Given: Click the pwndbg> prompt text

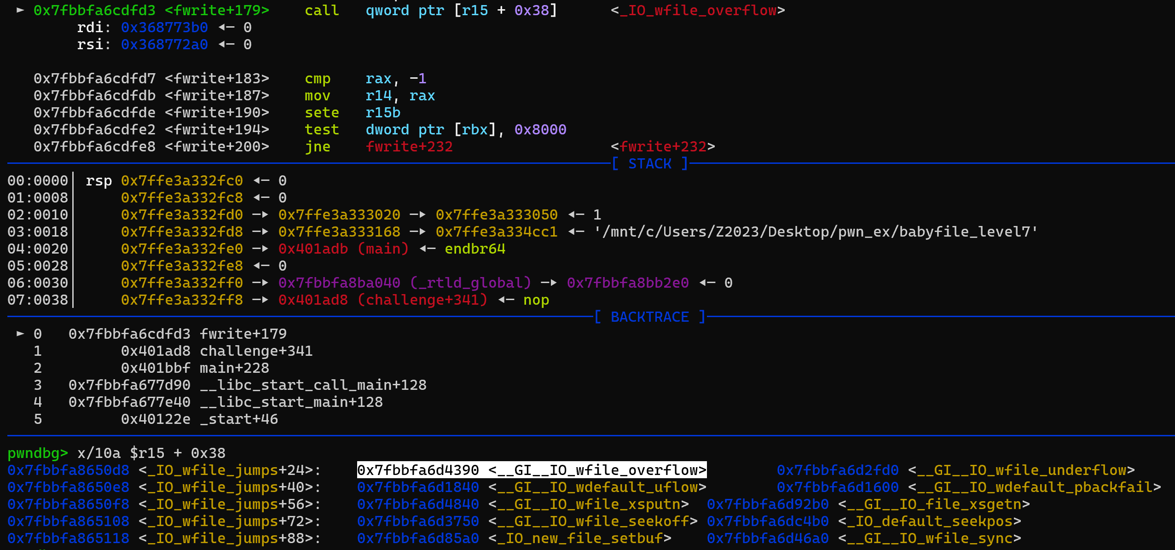Looking at the screenshot, I should click(x=38, y=453).
